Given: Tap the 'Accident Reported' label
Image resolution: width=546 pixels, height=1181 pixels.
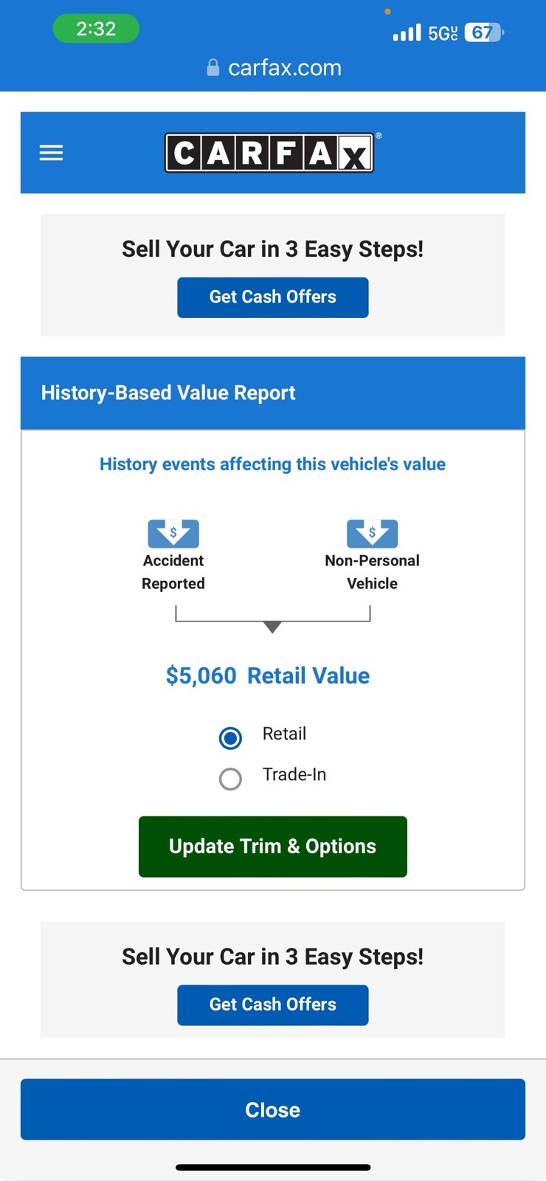Looking at the screenshot, I should click(173, 572).
